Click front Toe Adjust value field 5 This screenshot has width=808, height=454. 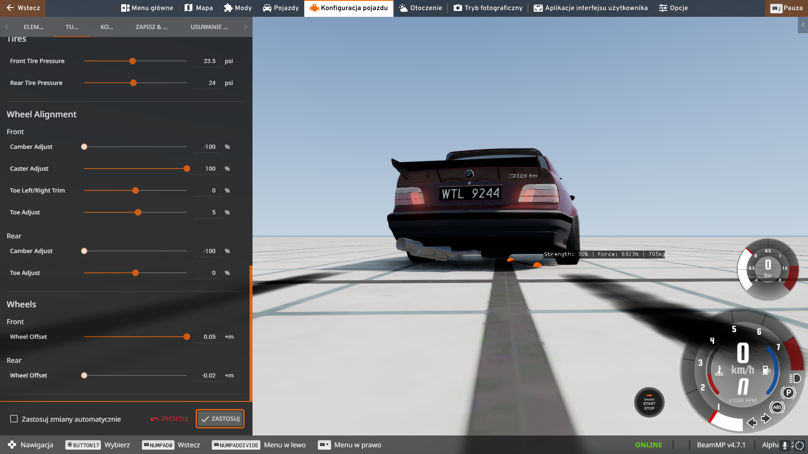pos(208,212)
